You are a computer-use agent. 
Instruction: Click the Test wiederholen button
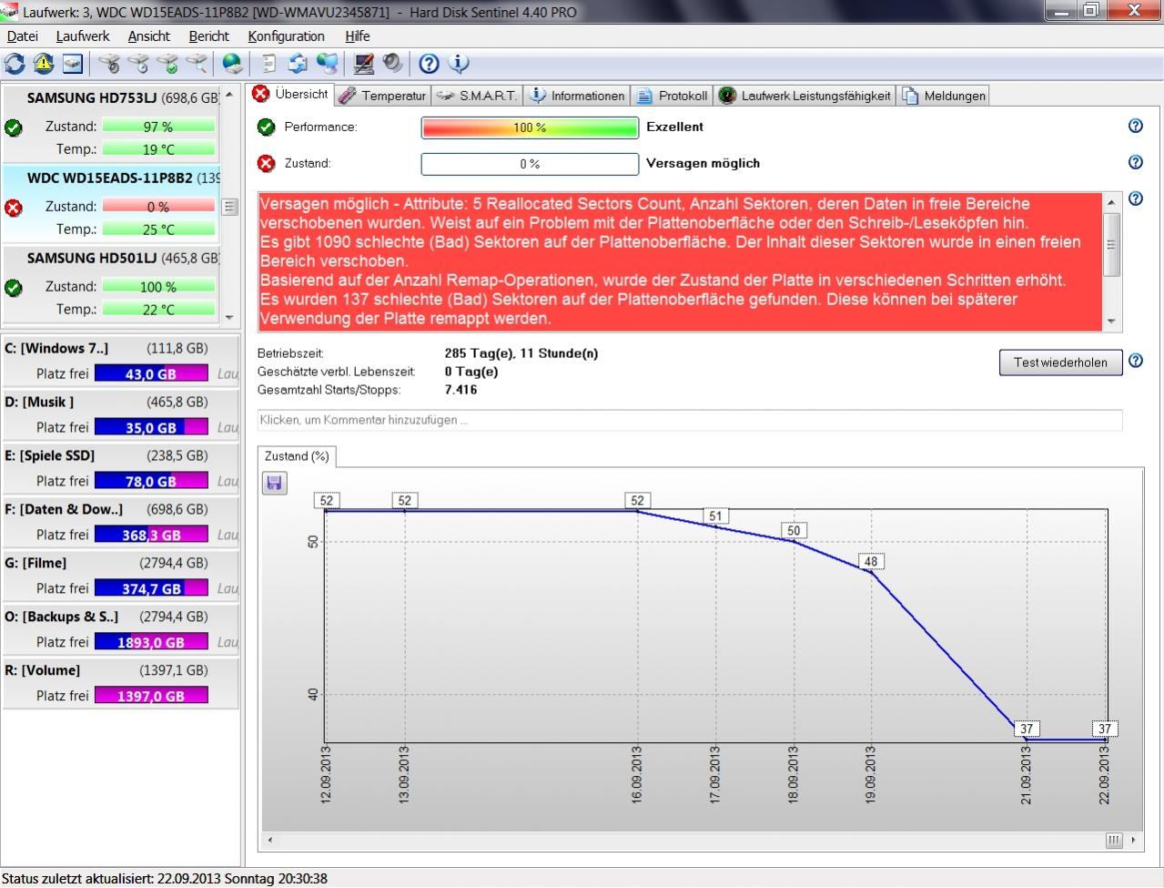click(1060, 362)
